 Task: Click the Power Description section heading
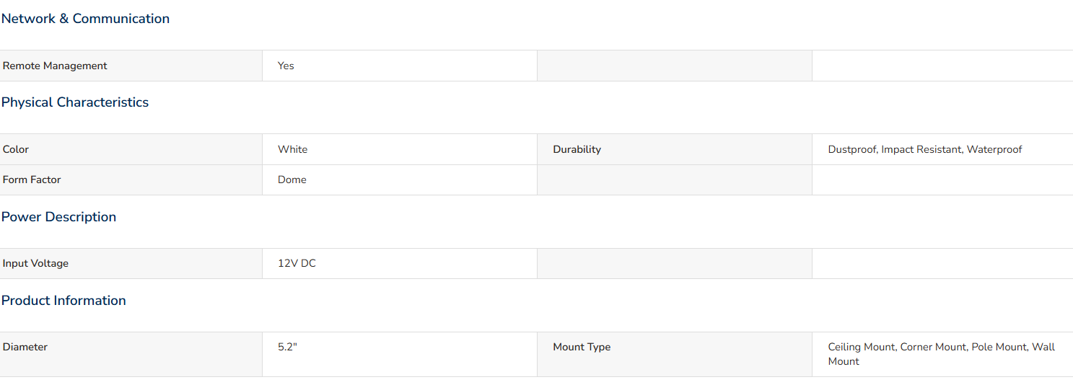(x=58, y=217)
